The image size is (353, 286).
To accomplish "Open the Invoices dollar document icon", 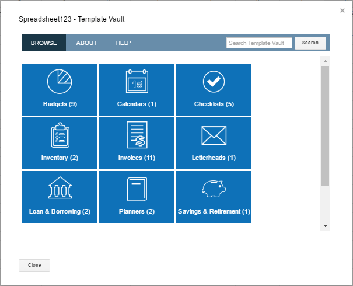I will coord(137,135).
